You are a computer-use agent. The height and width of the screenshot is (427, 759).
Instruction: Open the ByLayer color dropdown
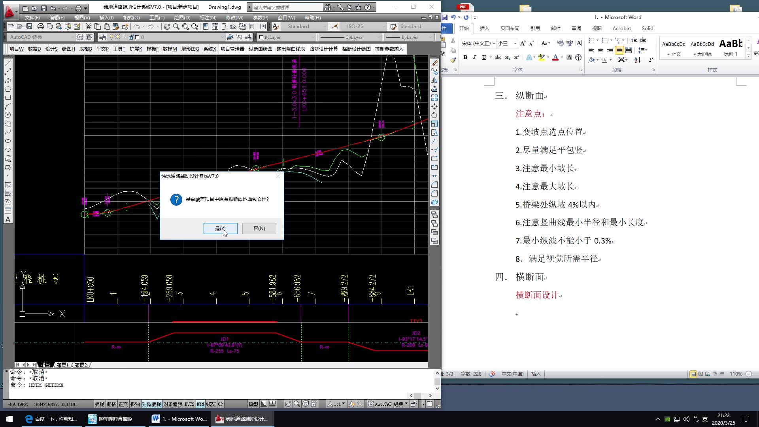[287, 37]
